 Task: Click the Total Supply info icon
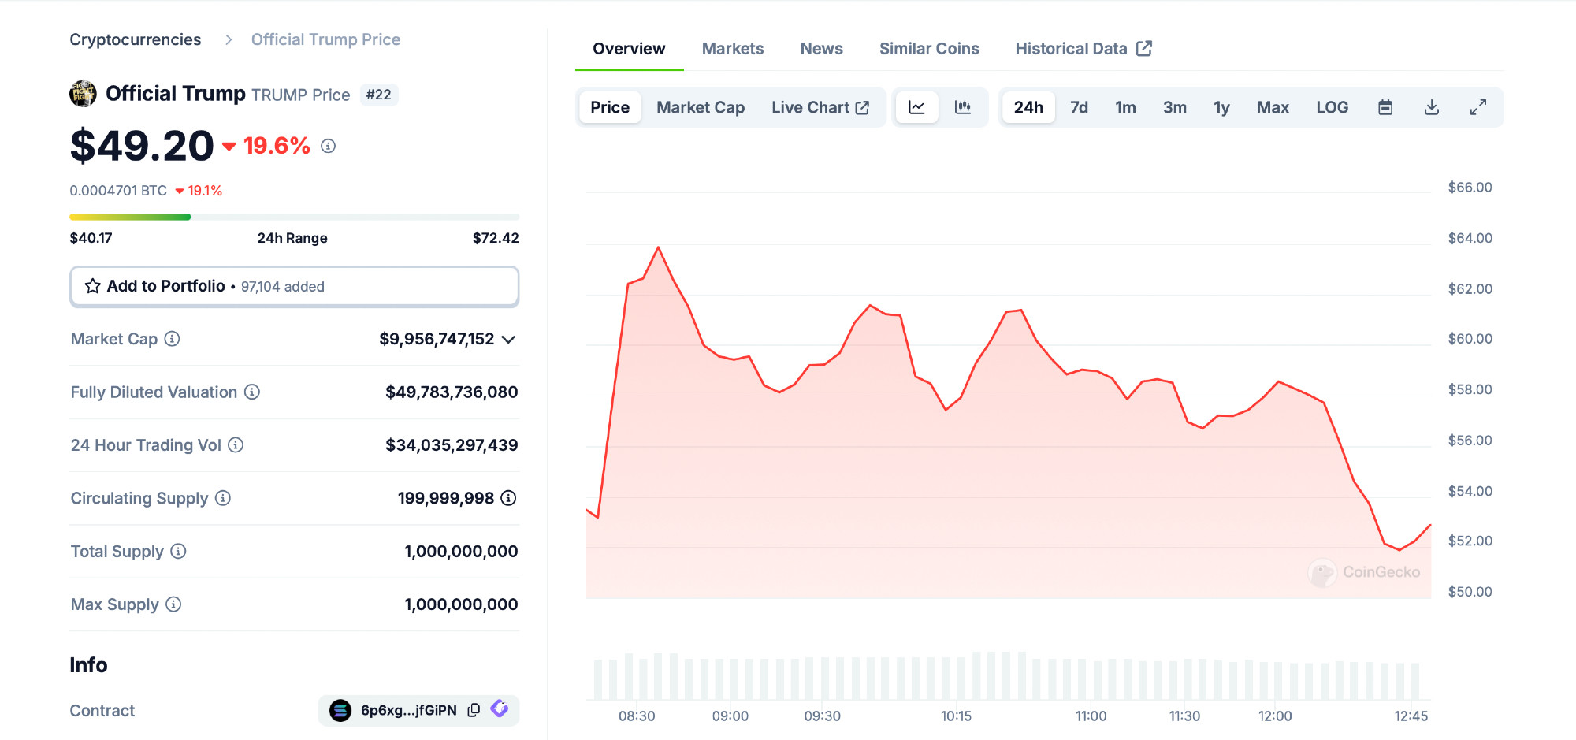click(179, 551)
